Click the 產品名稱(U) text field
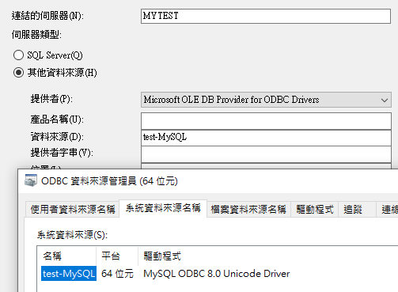This screenshot has width=398, height=292. click(x=266, y=121)
